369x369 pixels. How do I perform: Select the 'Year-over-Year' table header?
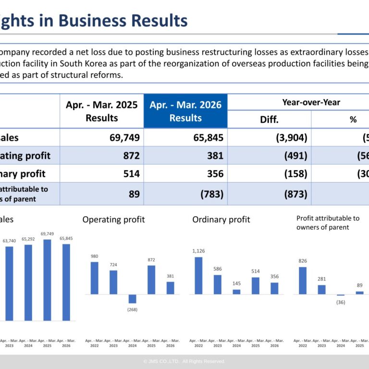point(311,102)
